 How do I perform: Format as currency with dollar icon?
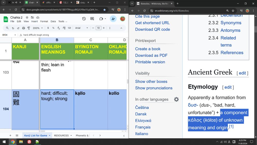tap(48, 28)
